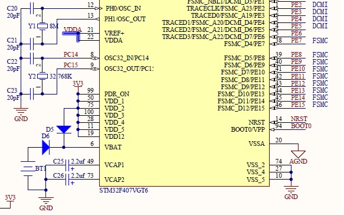Select the Y1 8M crystal symbol
Screen dimensions: 344x215
click(x=42, y=26)
